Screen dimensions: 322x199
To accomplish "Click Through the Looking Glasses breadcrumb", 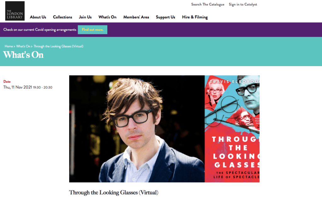I will 58,46.
